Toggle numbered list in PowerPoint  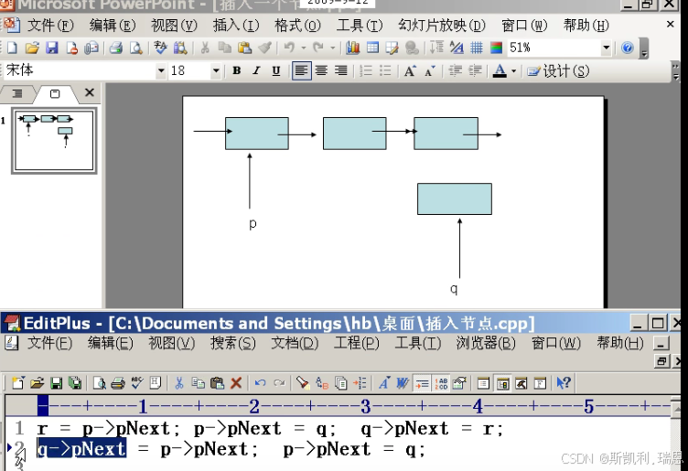click(366, 70)
